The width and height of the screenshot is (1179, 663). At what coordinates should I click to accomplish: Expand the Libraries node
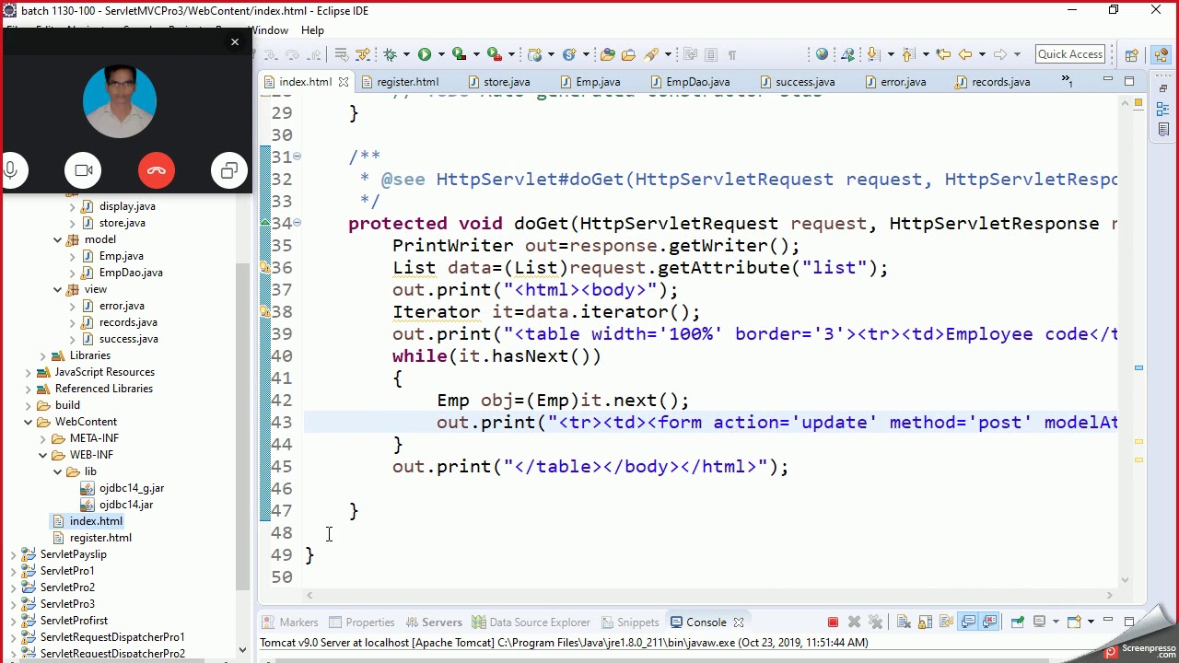click(x=43, y=355)
